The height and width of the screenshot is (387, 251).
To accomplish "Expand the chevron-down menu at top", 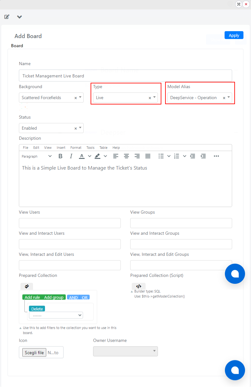I will click(x=20, y=17).
